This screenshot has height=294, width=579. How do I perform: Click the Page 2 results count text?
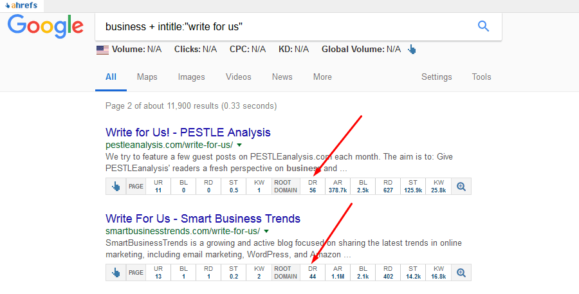191,106
